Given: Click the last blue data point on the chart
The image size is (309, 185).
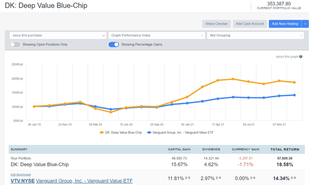Looking at the screenshot, I should (x=295, y=95).
